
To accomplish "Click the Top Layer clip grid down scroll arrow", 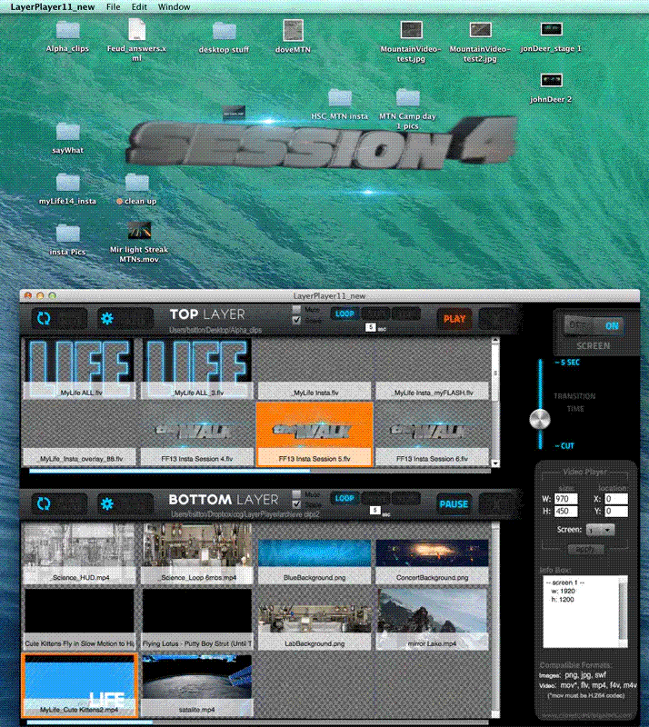I will [495, 463].
